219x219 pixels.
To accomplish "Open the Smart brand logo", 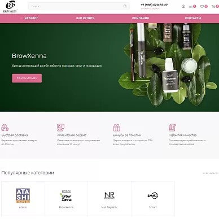I will click(x=153, y=196).
